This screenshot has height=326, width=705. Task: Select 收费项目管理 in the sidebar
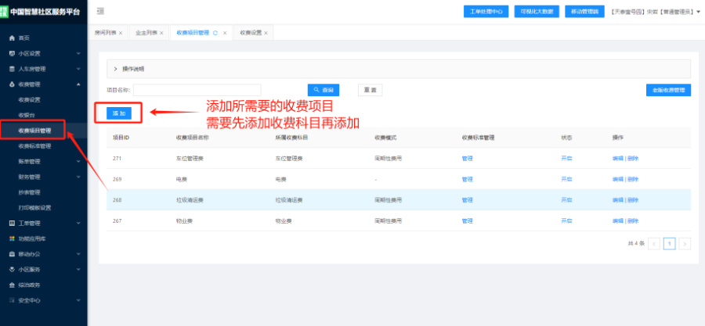pyautogui.click(x=34, y=131)
